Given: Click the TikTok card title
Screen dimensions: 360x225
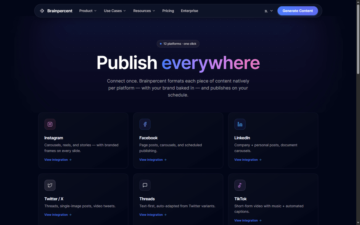Looking at the screenshot, I should (x=240, y=199).
